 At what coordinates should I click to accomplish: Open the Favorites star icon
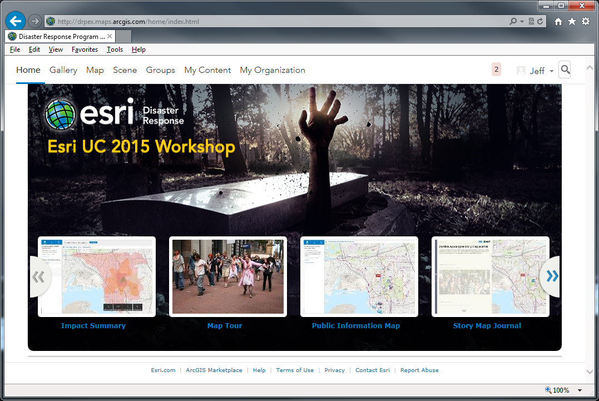(572, 21)
